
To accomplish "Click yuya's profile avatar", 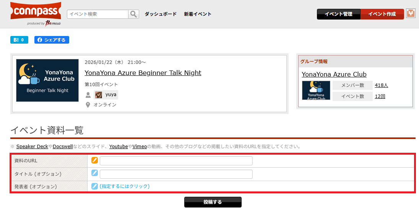I will point(99,95).
